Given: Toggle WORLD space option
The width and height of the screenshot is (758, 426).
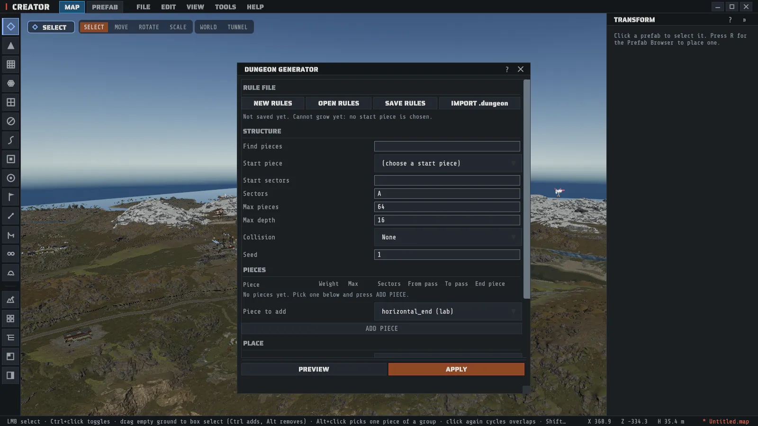Looking at the screenshot, I should click(208, 27).
